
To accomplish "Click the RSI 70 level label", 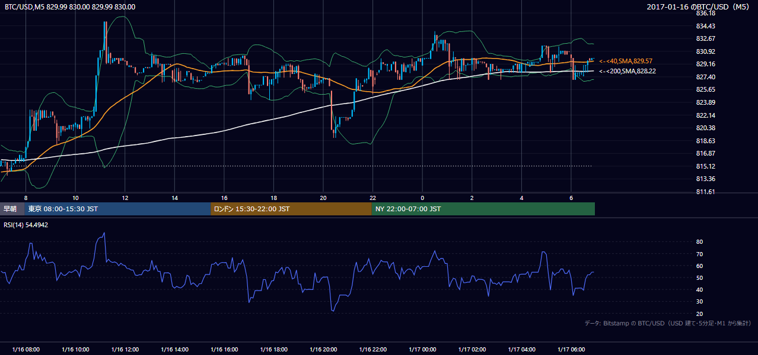I will 699,254.
